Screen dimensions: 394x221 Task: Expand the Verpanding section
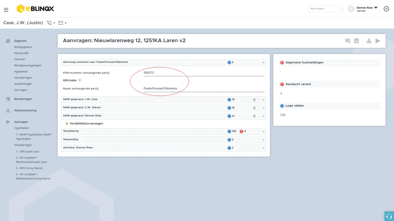point(263,139)
